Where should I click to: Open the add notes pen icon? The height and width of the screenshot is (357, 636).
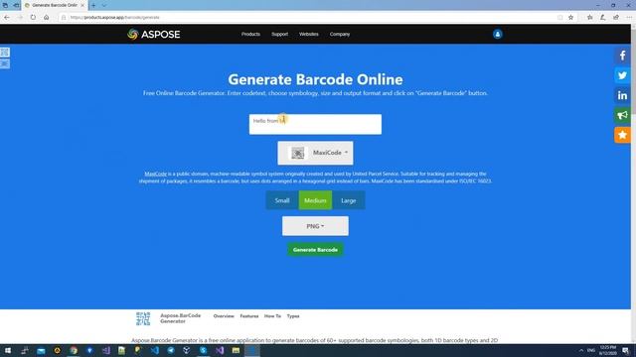pos(603,18)
